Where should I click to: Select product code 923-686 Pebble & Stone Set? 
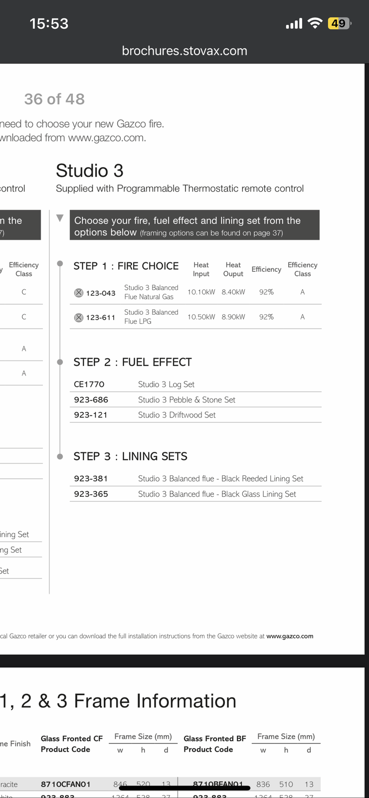(91, 399)
